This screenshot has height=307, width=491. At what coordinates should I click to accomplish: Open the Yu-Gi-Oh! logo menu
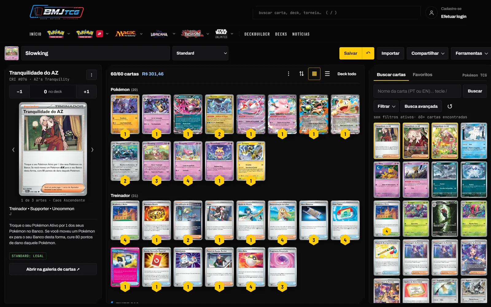192,34
